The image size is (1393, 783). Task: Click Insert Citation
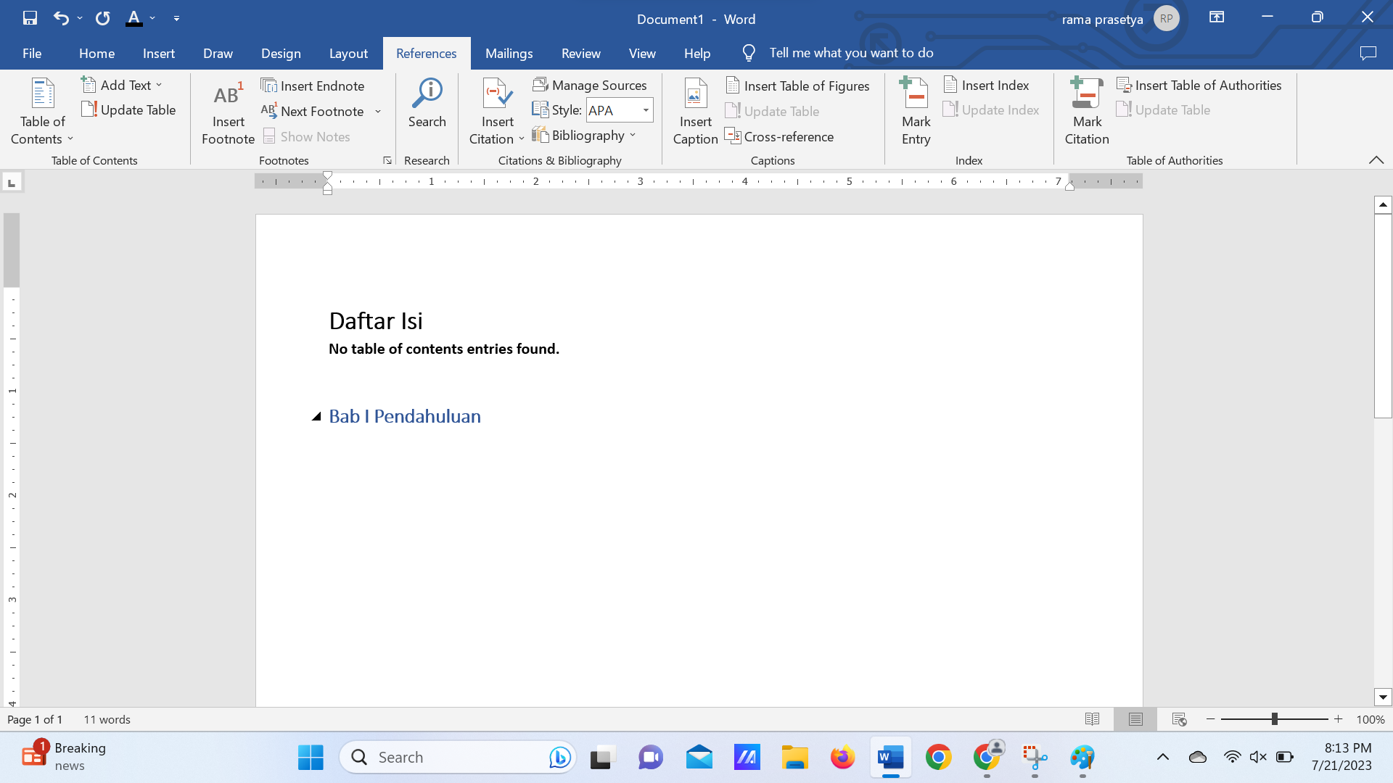tap(497, 111)
